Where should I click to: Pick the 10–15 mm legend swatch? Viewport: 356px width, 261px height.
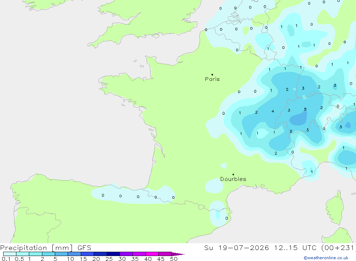pos(74,254)
